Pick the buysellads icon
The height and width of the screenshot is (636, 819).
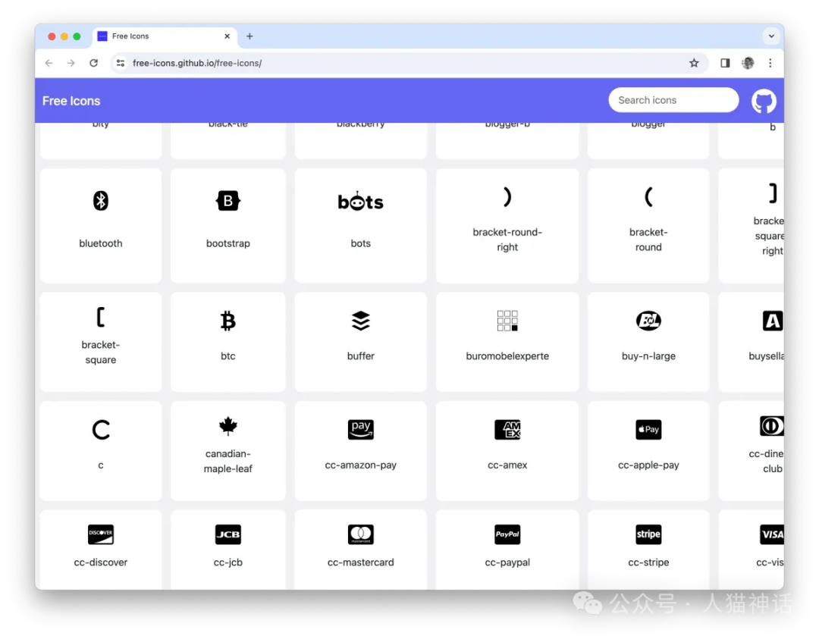tap(773, 321)
